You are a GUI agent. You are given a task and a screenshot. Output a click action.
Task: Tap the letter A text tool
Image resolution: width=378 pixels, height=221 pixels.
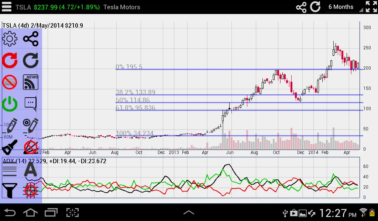[31, 169]
